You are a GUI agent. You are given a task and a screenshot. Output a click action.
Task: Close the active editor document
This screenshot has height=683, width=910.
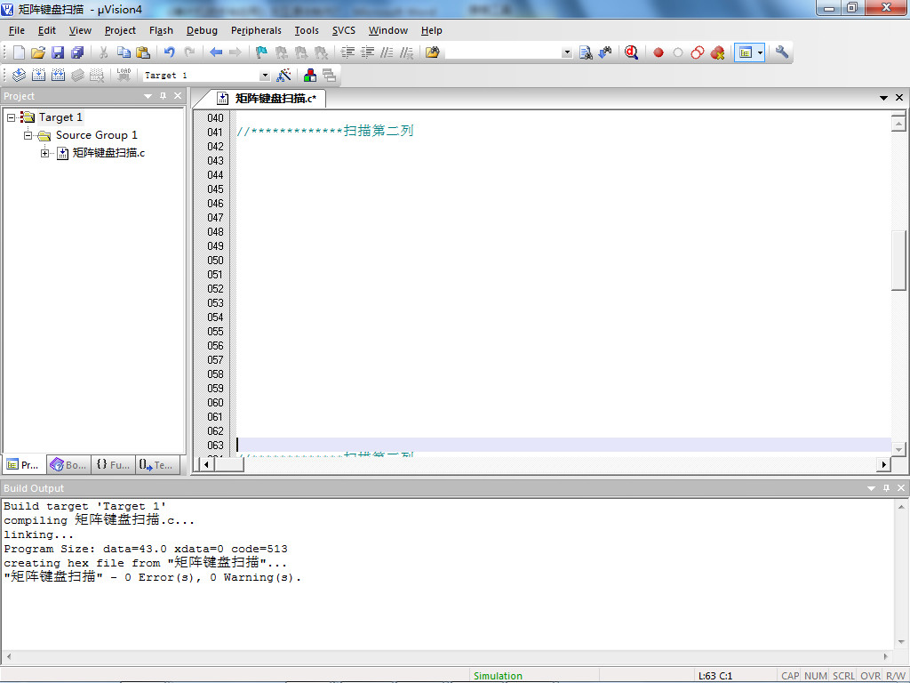899,98
